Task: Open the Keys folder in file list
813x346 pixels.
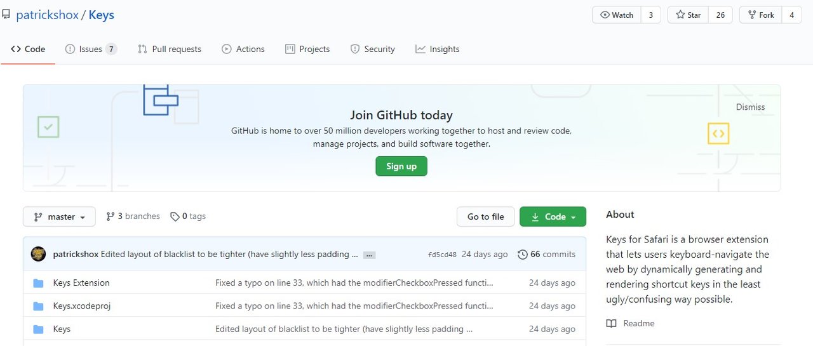Action: (x=62, y=329)
